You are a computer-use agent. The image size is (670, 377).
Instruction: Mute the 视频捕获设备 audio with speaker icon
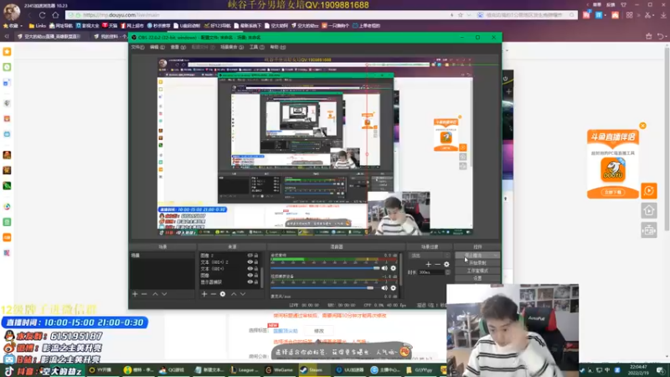coord(384,288)
